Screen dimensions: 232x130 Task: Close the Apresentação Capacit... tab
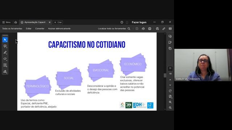pyautogui.click(x=50, y=22)
